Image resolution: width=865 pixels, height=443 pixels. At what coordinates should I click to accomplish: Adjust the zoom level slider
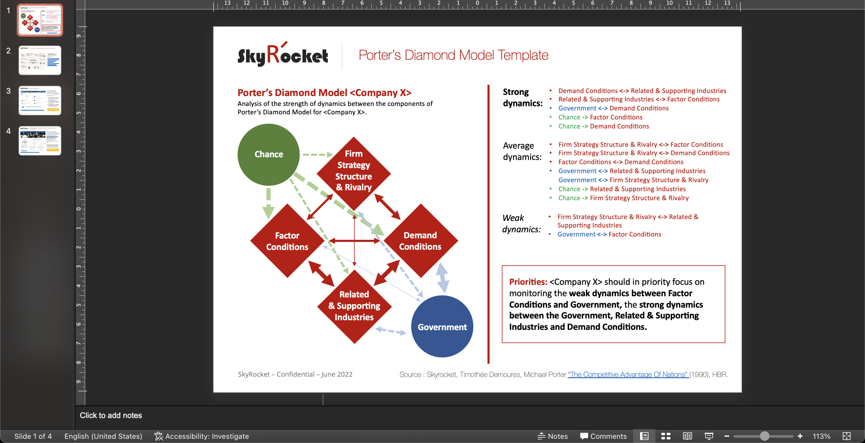(x=765, y=436)
